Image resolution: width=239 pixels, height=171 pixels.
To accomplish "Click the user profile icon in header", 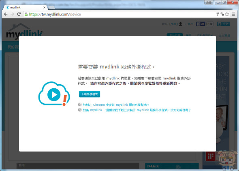I will tap(181, 24).
